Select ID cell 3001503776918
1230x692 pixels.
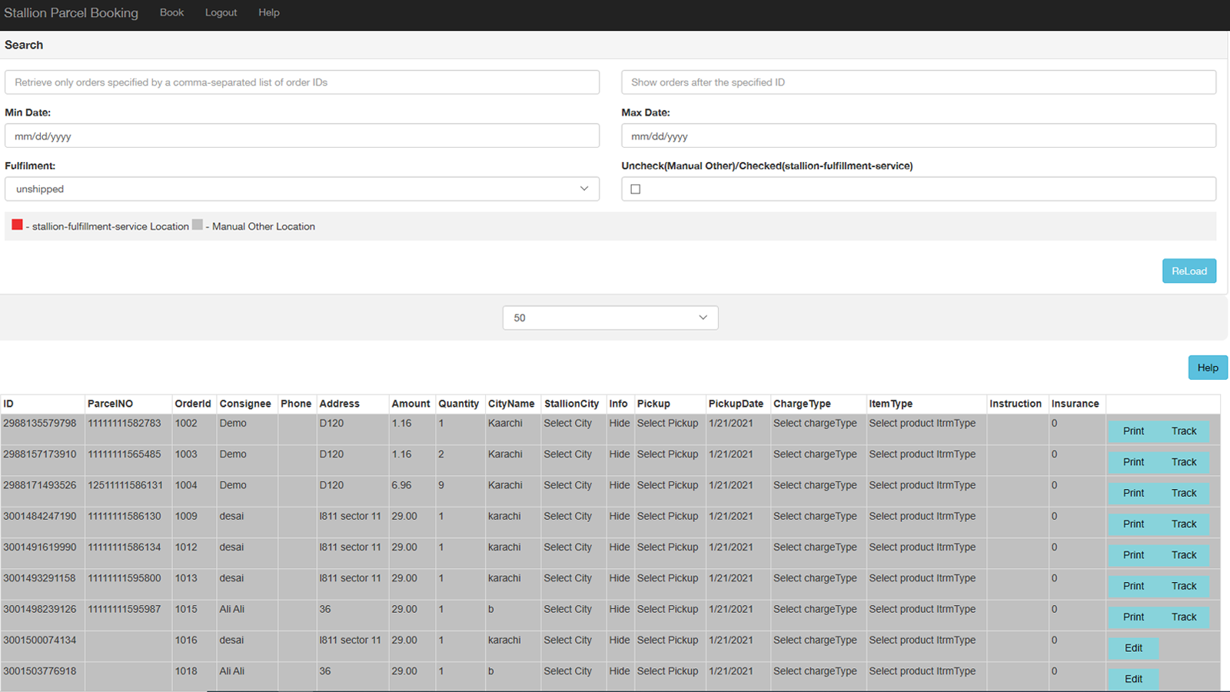40,671
